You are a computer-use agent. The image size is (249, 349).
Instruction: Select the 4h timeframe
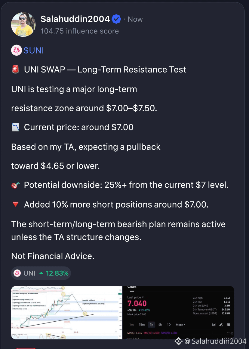pyautogui.click(x=160, y=325)
